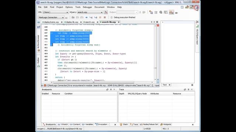Click the round gray profiling toolbar icon
Screen dimensions: 236x132
161,12
